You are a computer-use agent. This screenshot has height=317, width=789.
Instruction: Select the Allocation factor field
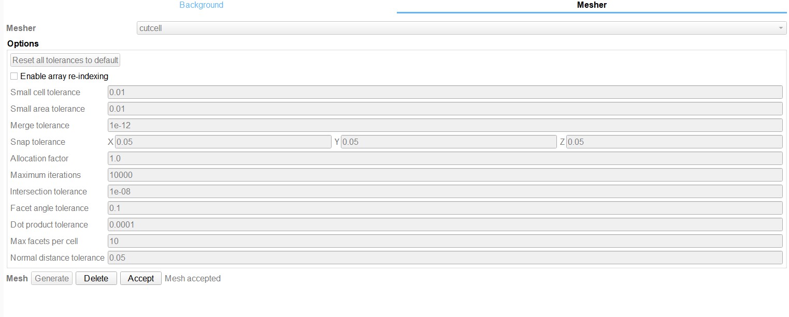[444, 158]
